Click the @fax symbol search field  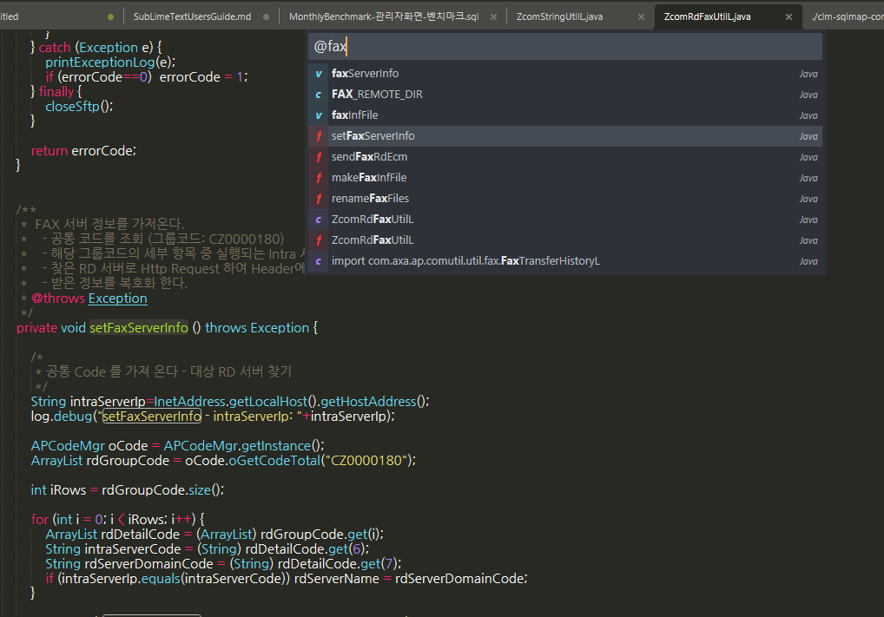[x=565, y=46]
